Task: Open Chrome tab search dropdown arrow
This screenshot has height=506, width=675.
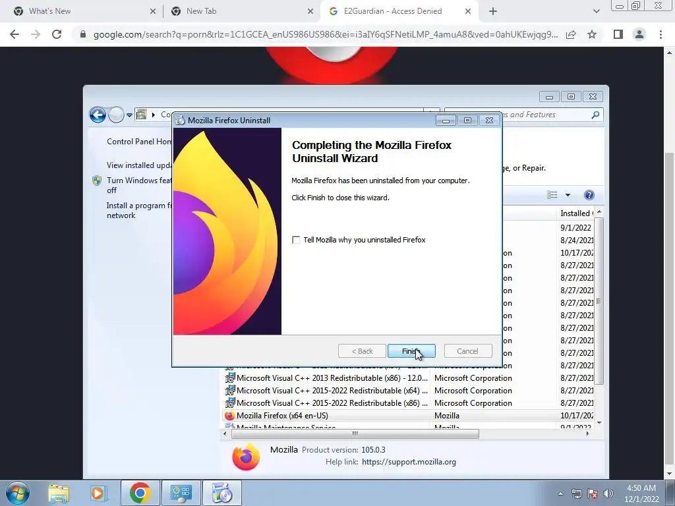Action: (x=596, y=12)
